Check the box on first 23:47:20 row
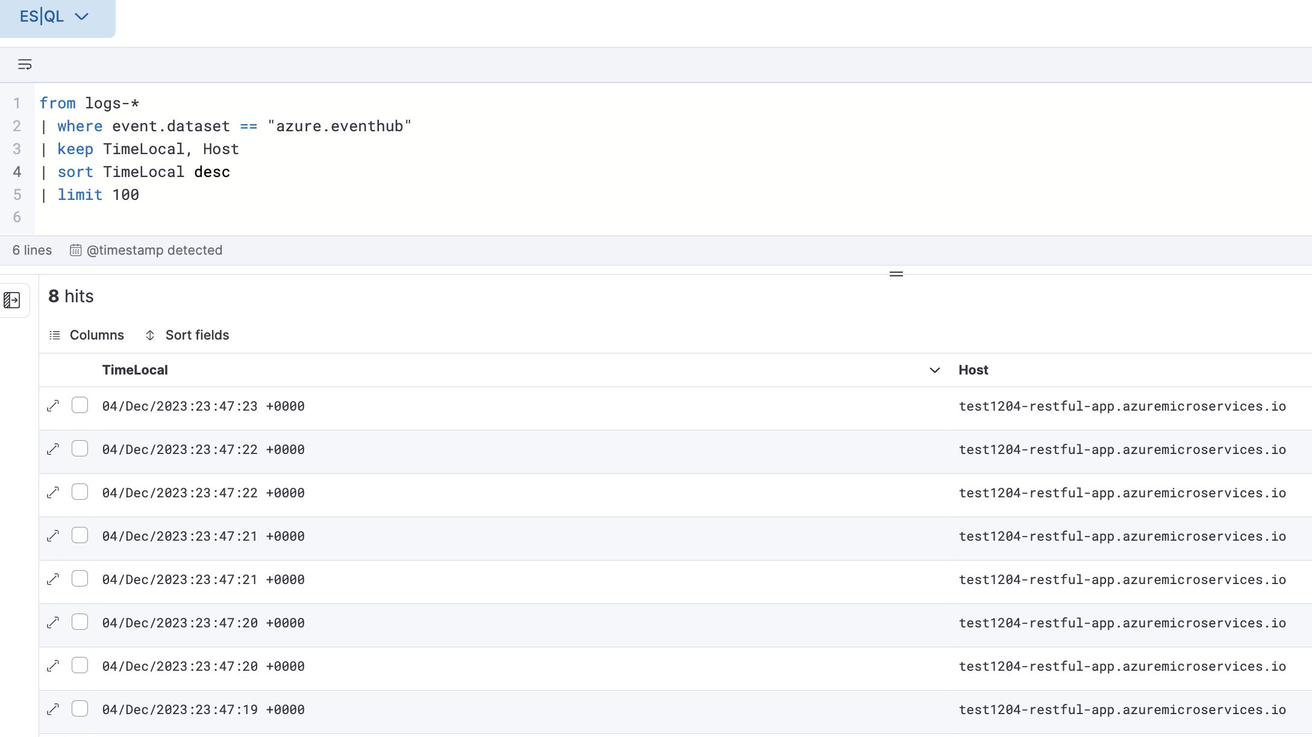Image resolution: width=1312 pixels, height=737 pixels. click(80, 622)
